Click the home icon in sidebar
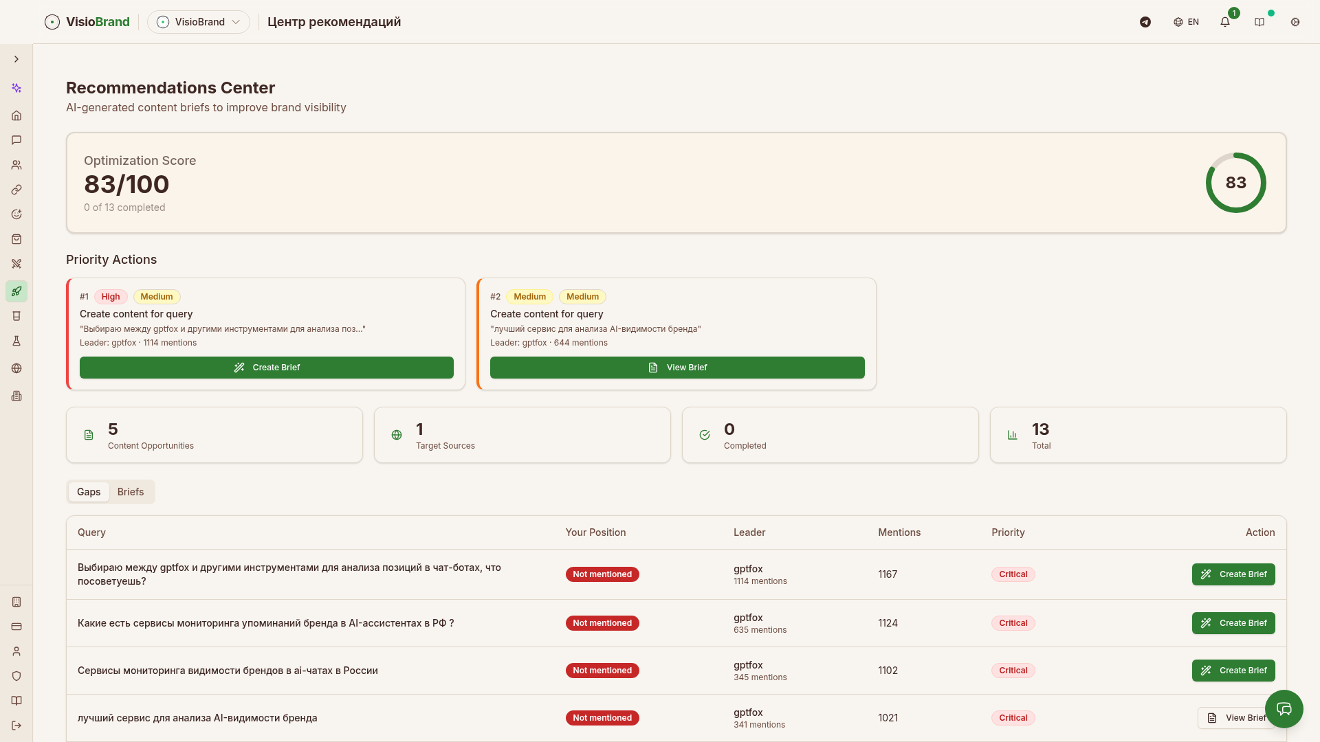This screenshot has width=1320, height=742. tap(16, 115)
